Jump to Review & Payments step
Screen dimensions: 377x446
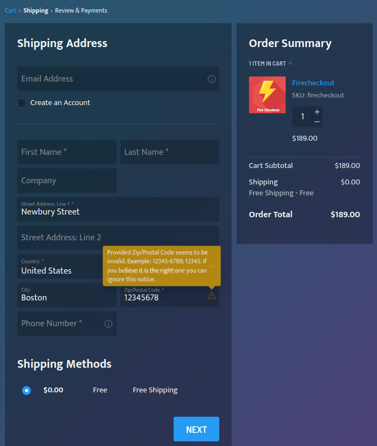tap(81, 10)
